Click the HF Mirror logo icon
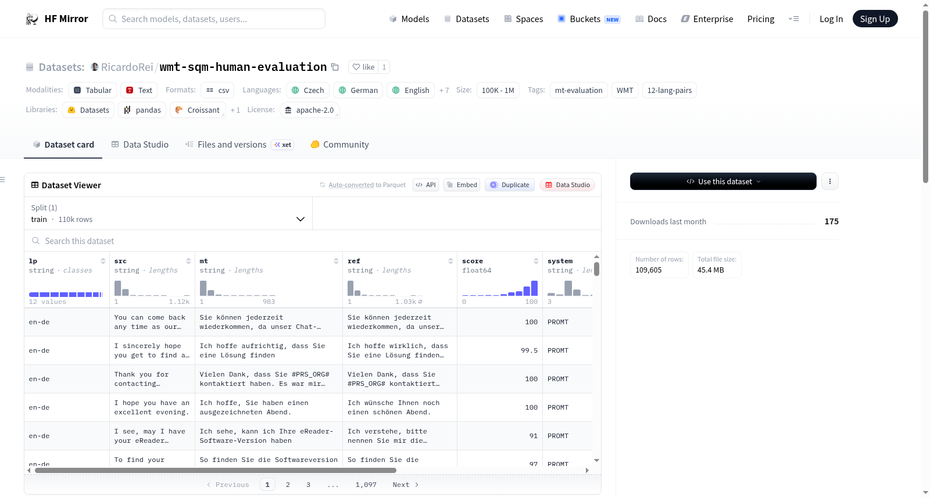Viewport: 930px width, 498px height. click(x=32, y=19)
